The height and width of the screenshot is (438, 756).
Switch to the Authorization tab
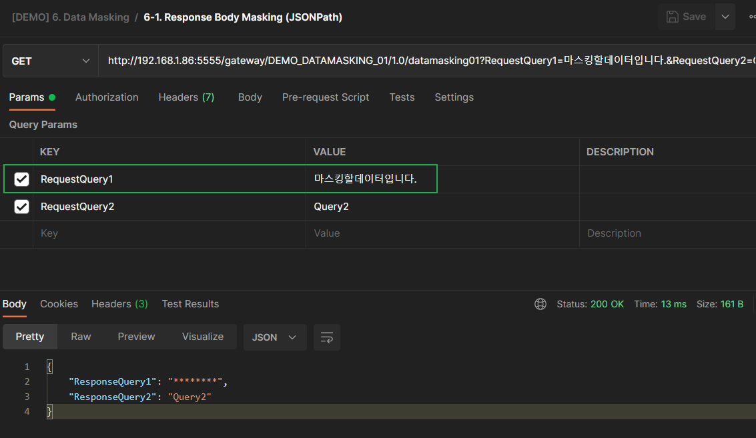pyautogui.click(x=107, y=97)
